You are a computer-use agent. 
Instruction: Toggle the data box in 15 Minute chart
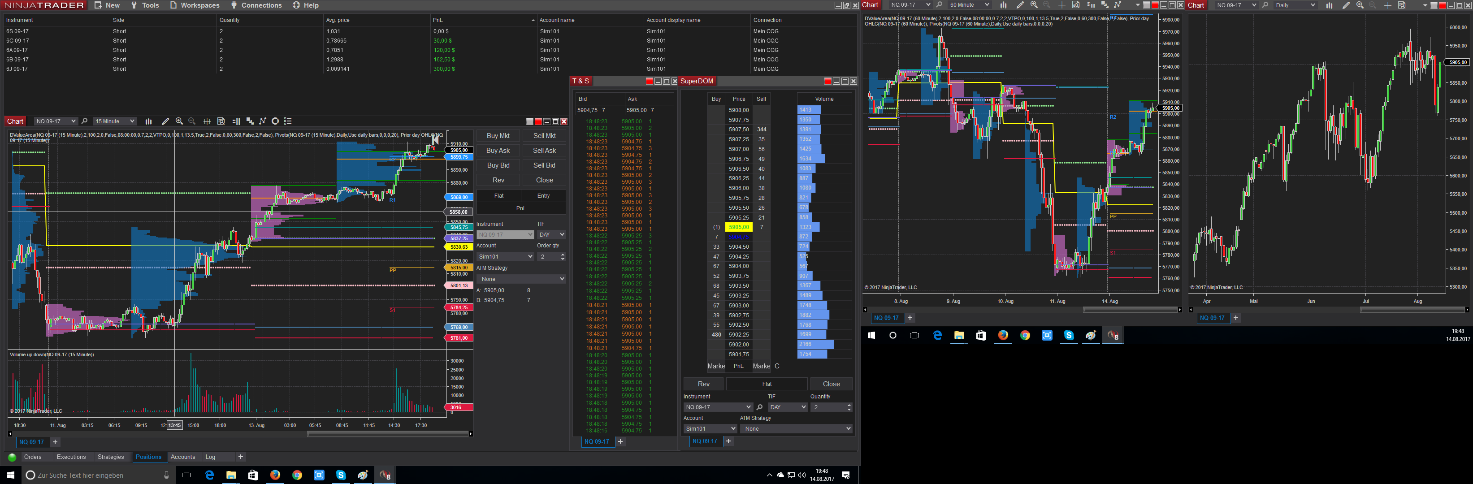221,121
